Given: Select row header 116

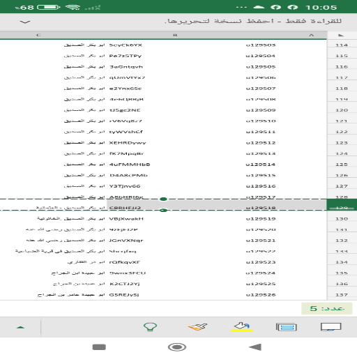Looking at the screenshot, I should (x=342, y=67).
